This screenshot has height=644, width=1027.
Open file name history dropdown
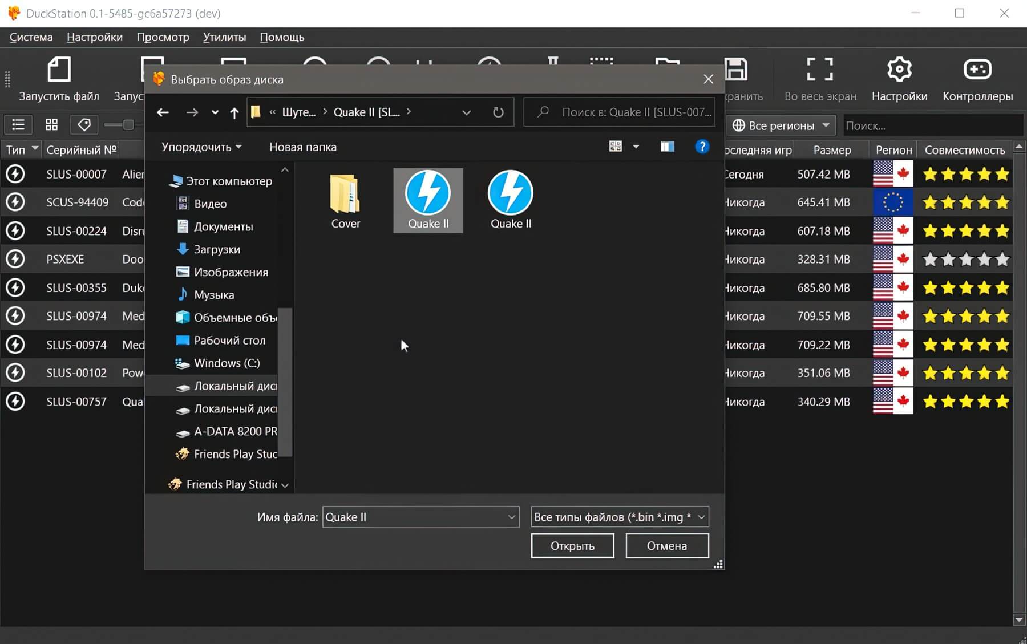(511, 517)
